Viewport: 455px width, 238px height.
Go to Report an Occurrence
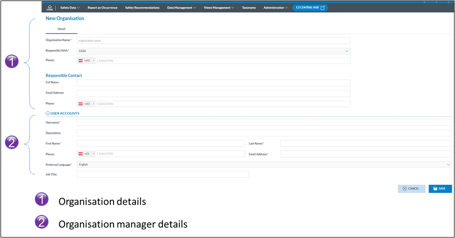(x=102, y=8)
